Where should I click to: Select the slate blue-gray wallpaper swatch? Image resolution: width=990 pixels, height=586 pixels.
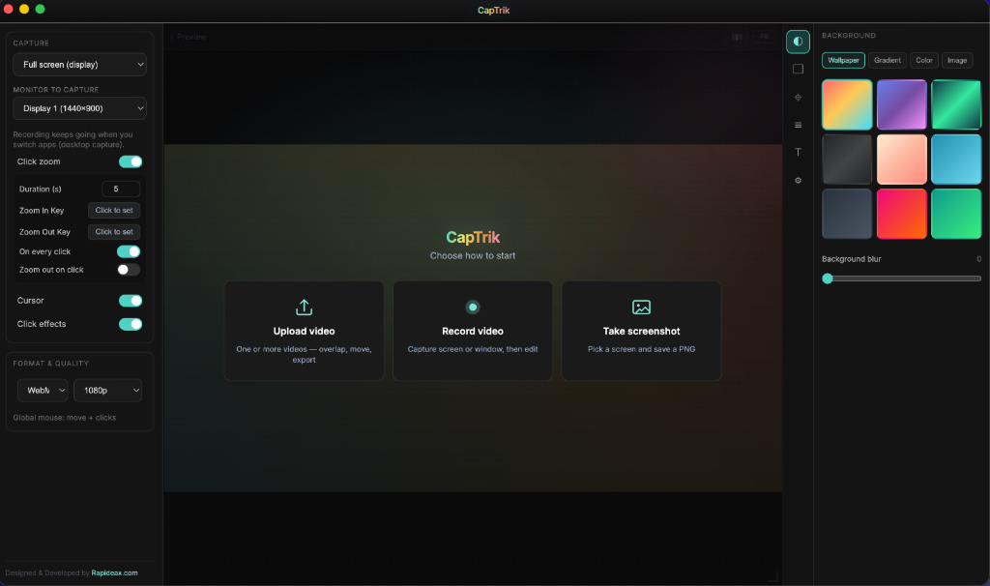(x=847, y=214)
